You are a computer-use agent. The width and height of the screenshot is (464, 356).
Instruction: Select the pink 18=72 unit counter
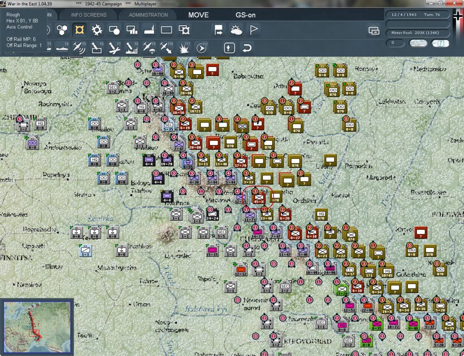click(x=393, y=323)
